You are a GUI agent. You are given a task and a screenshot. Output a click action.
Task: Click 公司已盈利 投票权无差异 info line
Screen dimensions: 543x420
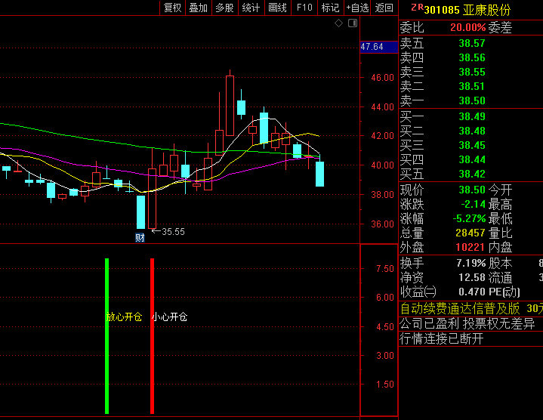click(467, 324)
